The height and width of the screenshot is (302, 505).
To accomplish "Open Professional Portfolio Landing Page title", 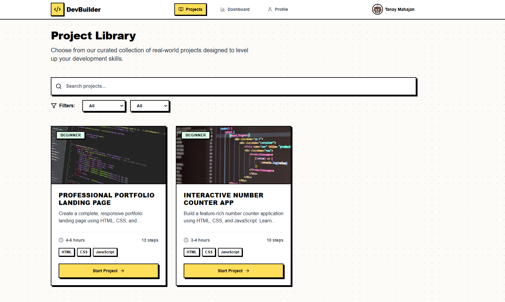I will 106,199.
